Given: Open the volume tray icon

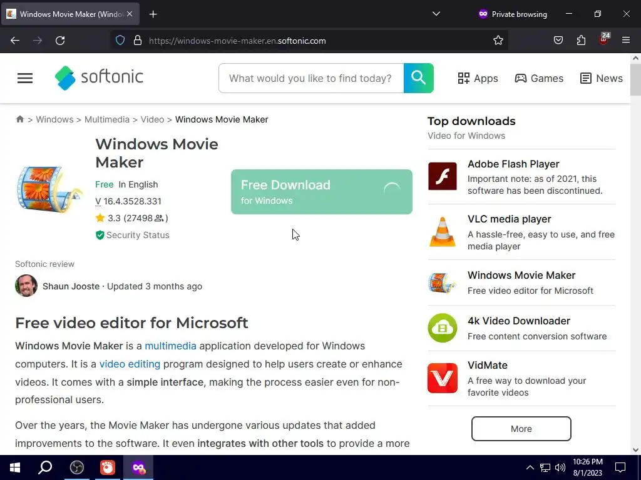Looking at the screenshot, I should coord(560,467).
